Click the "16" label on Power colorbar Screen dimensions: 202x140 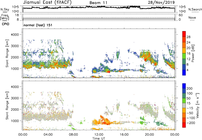[188, 54]
